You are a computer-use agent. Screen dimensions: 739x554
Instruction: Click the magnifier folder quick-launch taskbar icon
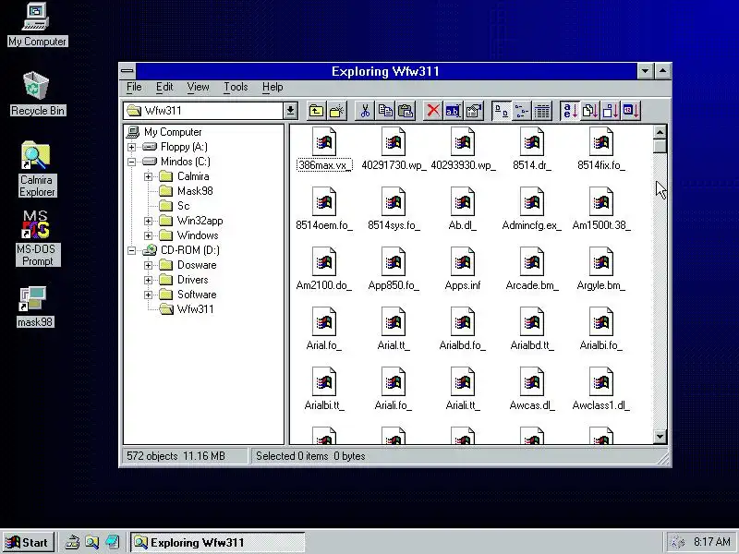tap(92, 542)
